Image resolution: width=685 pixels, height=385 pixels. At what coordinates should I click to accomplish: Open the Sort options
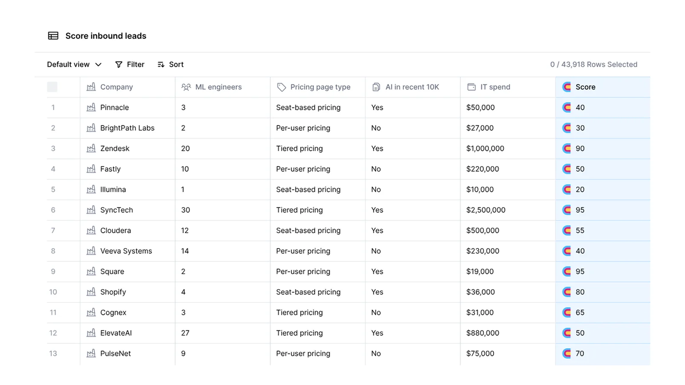click(x=170, y=65)
